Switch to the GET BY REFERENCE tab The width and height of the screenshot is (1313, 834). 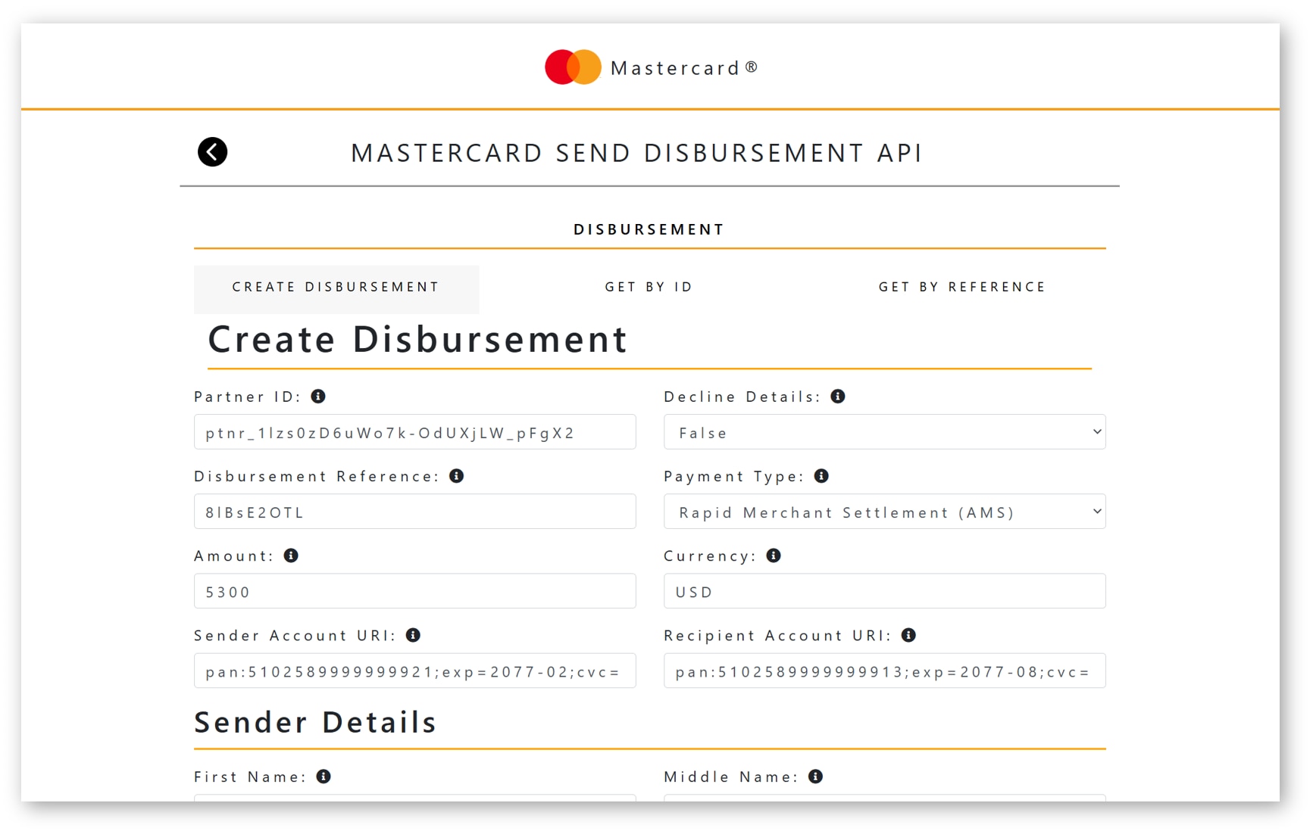[961, 287]
